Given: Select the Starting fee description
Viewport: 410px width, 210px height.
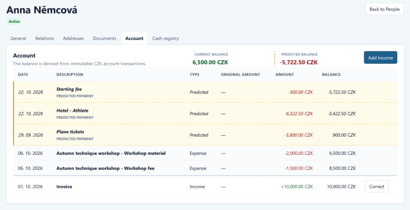Looking at the screenshot, I should [x=69, y=89].
